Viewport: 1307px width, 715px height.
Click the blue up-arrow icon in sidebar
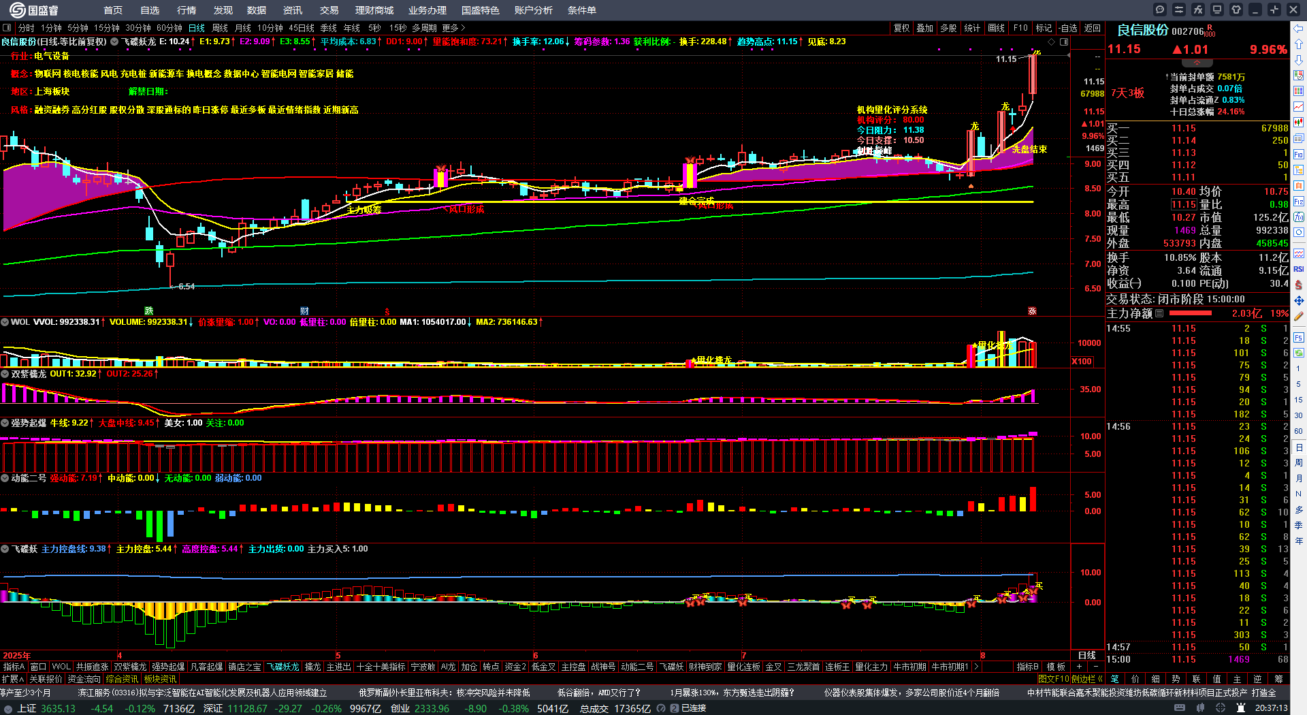point(1299,44)
